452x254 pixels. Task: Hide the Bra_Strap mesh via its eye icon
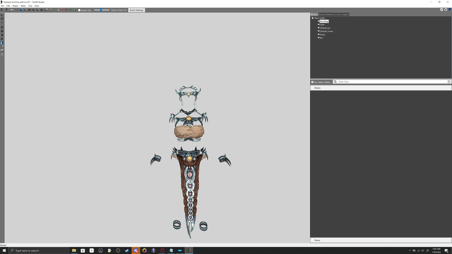click(319, 22)
